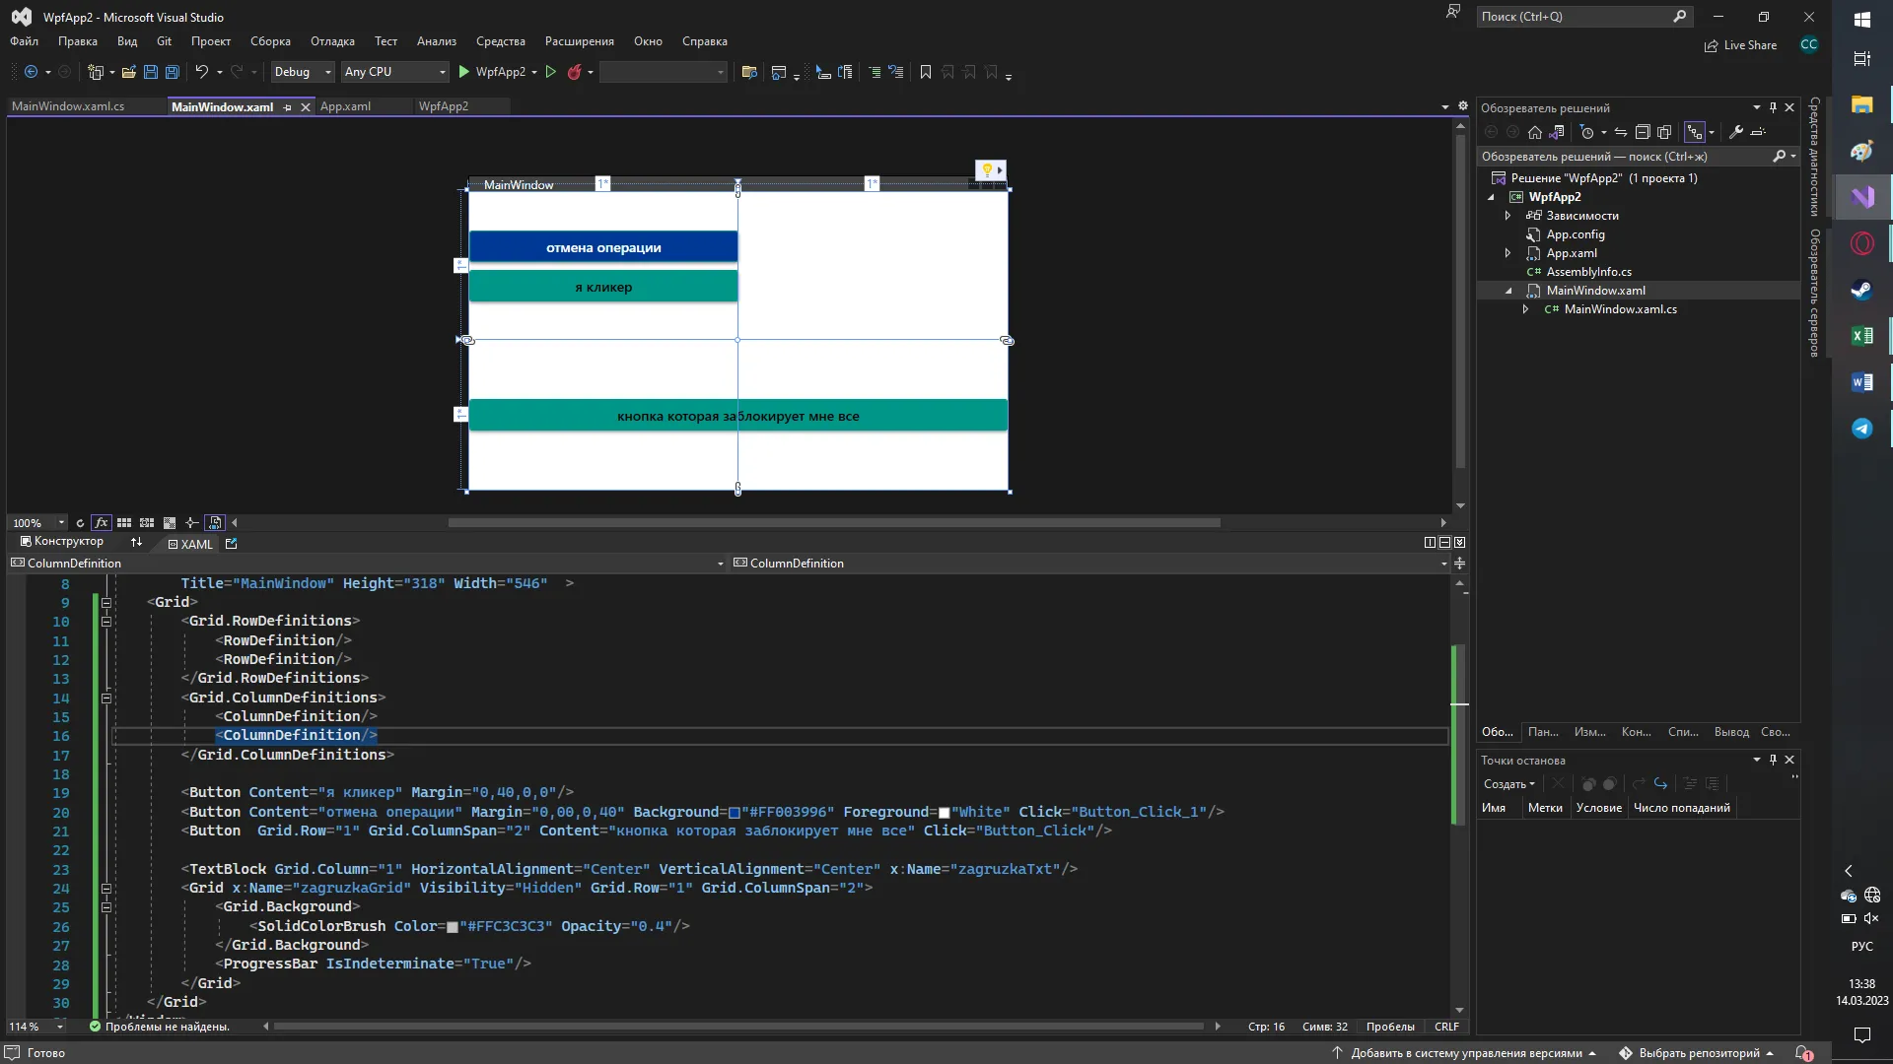Viewport: 1893px width, 1064px height.
Task: Toggle snap to gridlines in designer
Action: pyautogui.click(x=147, y=523)
